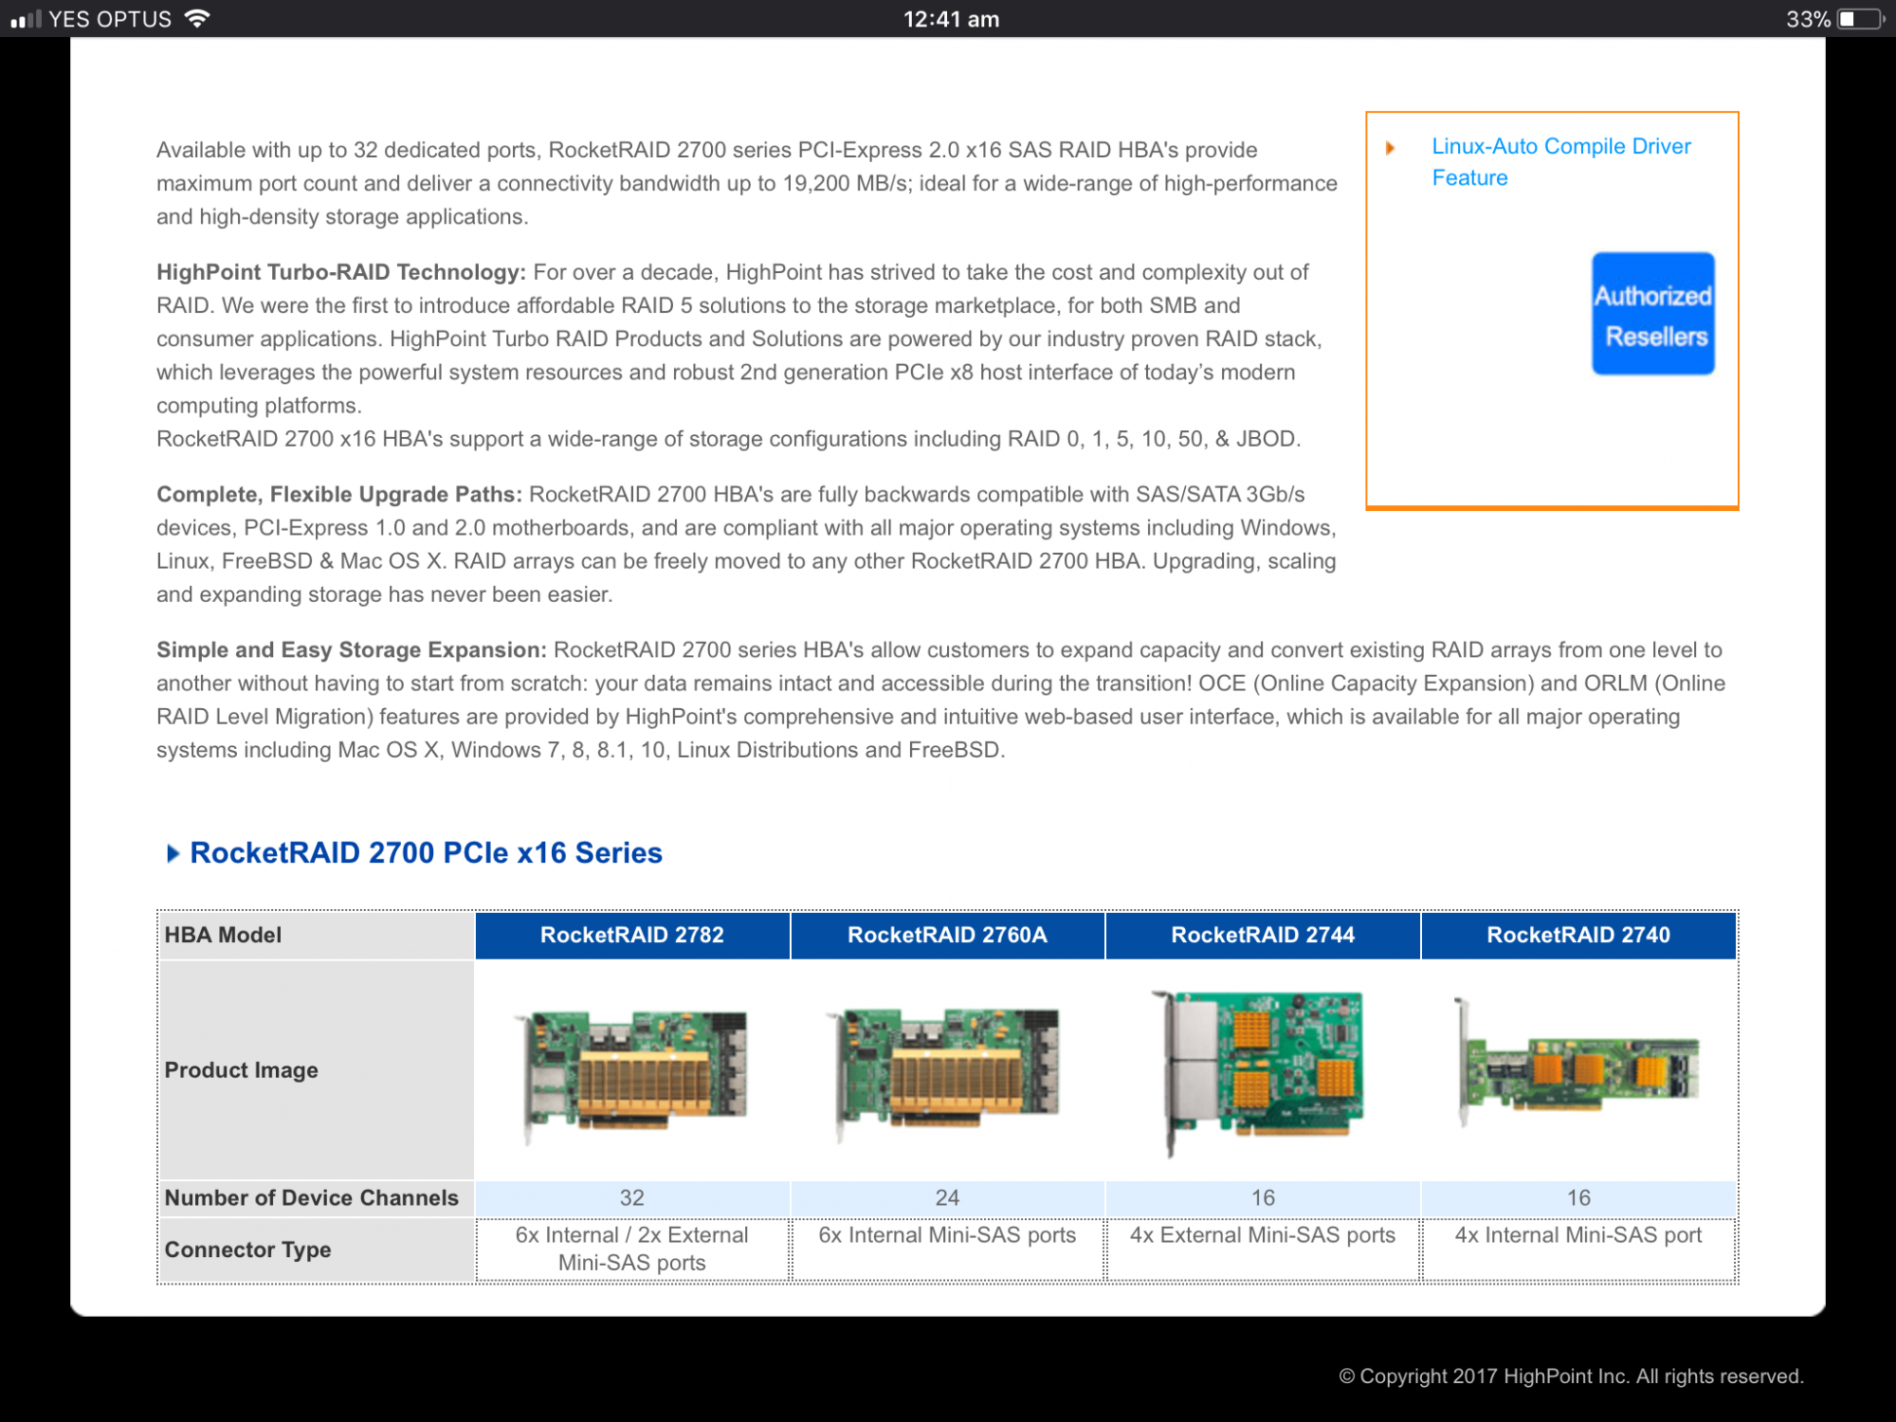Tap the RocketRAID 2744 product image
The image size is (1896, 1422).
[x=1262, y=1069]
